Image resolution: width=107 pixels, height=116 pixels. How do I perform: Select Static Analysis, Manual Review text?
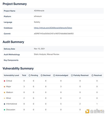coord(47,54)
